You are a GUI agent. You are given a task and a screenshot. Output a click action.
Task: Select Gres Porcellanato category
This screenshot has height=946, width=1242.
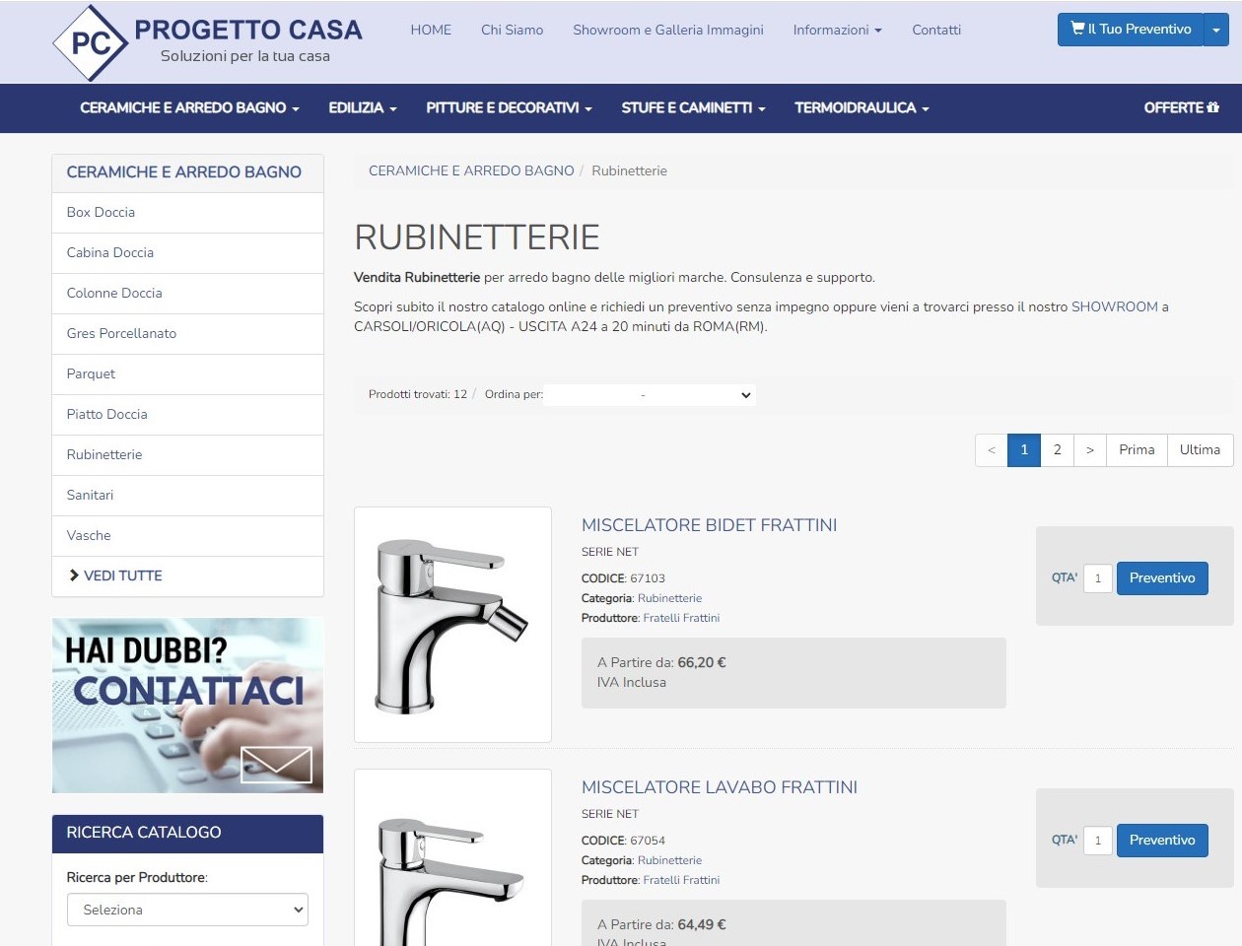click(187, 334)
